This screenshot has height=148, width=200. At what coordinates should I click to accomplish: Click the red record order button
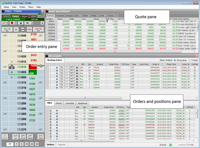pos(12,23)
